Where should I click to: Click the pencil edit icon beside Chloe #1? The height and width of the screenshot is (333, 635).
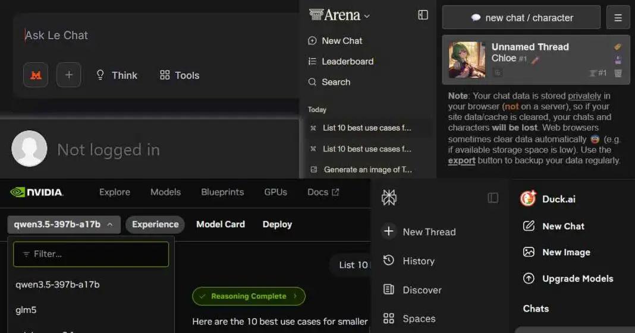(x=535, y=60)
